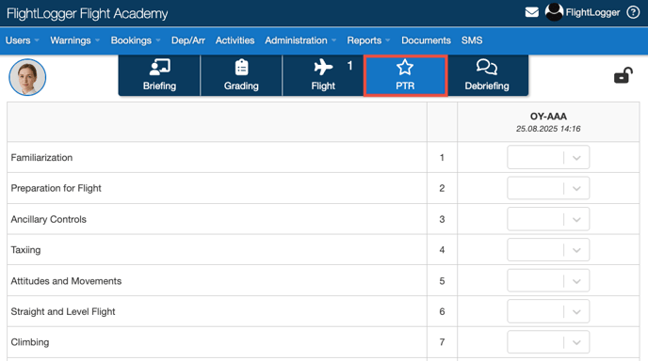The image size is (648, 361).
Task: Open the Climbing grade dropdown
Action: click(x=548, y=342)
